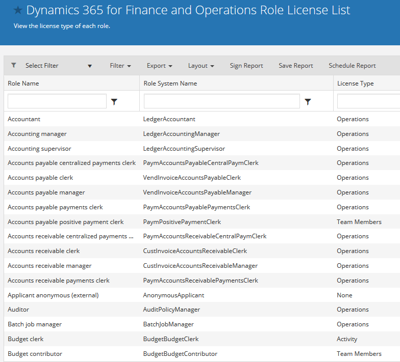Screen dimensions: 400x362
Task: Click Team Members license for Budget contributor
Action: pyautogui.click(x=359, y=354)
